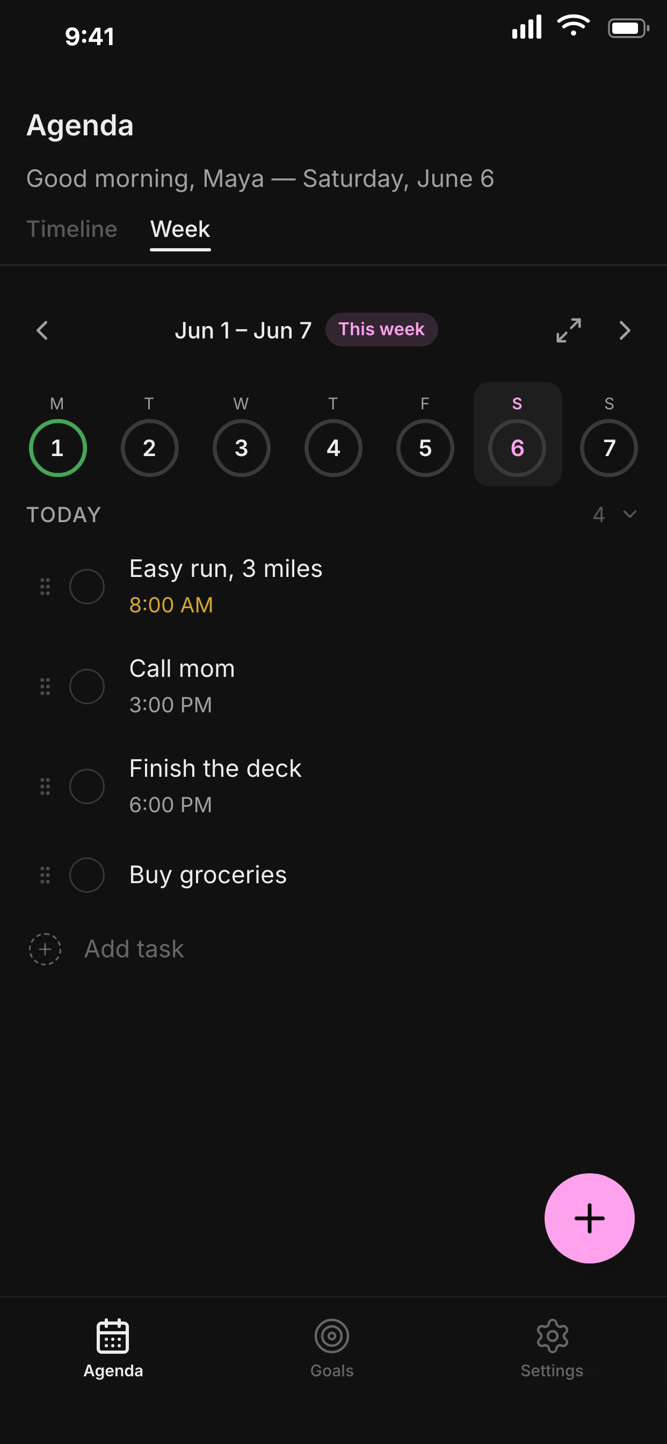Tap the pink floating plus button
Viewport: 667px width, 1444px height.
(589, 1218)
